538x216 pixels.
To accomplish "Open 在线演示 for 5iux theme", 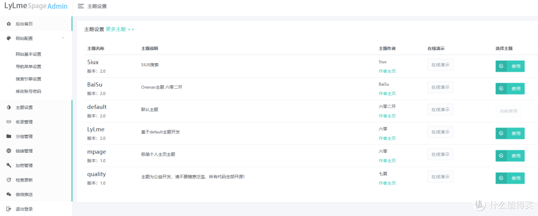I will 440,65.
